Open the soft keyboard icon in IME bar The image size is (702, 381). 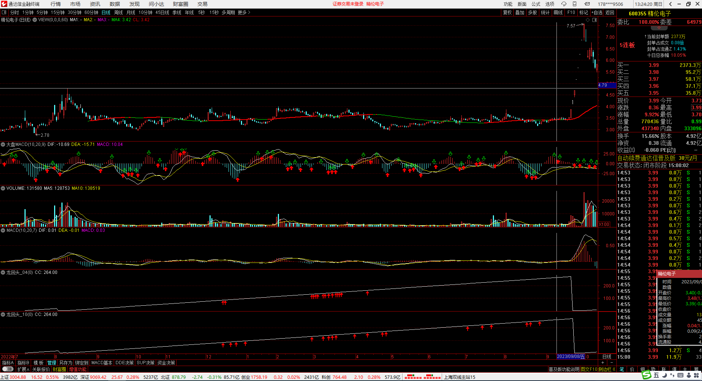coord(680,375)
